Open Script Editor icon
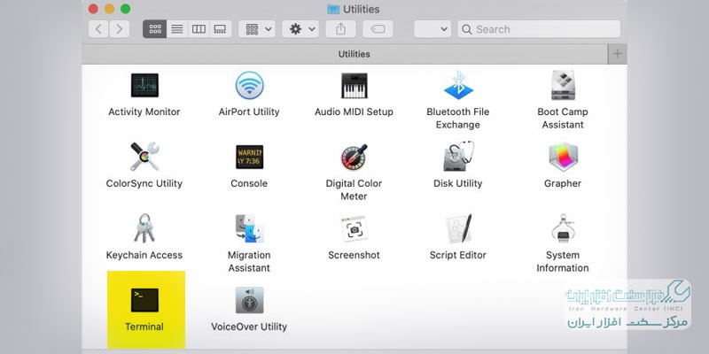This screenshot has height=354, width=709. point(458,228)
